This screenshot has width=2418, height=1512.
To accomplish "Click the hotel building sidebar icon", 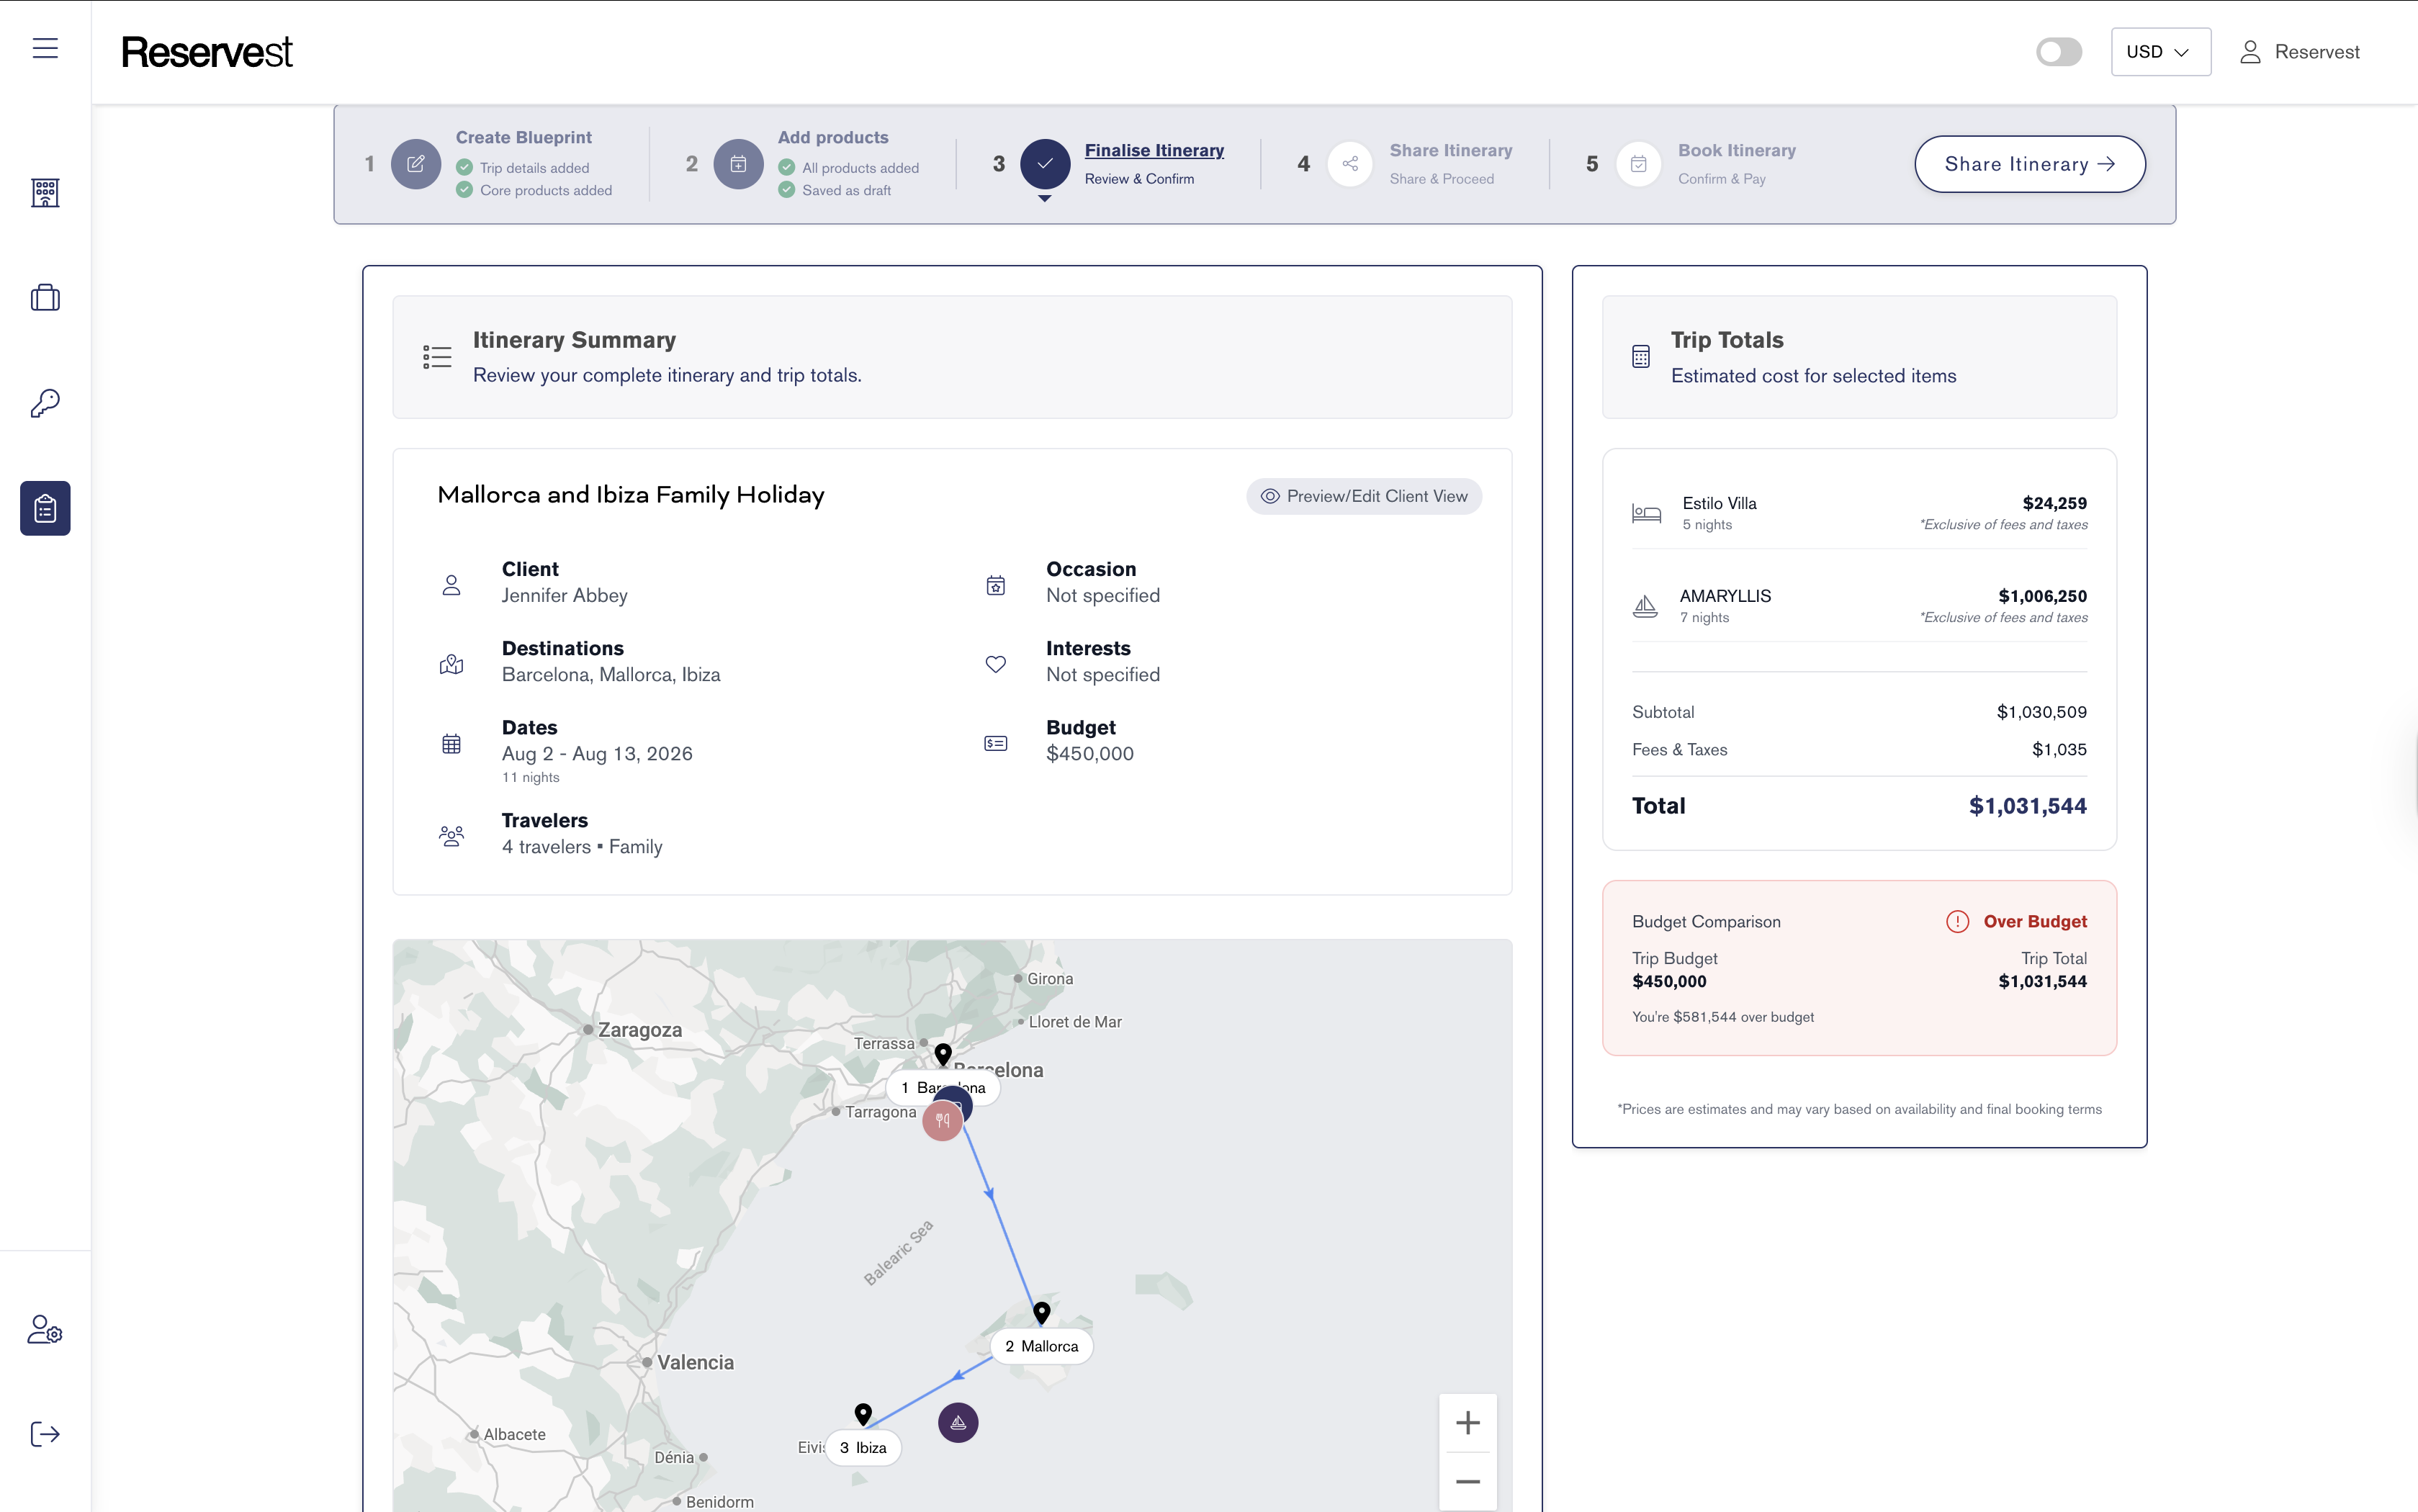I will [x=45, y=192].
